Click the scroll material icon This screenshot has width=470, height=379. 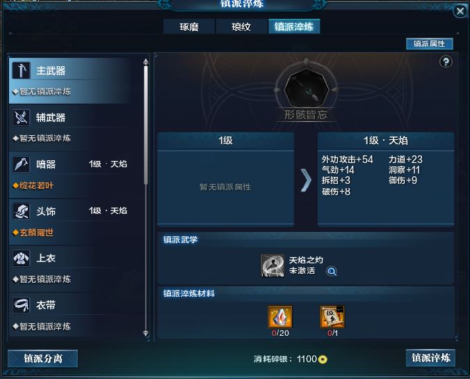click(332, 317)
